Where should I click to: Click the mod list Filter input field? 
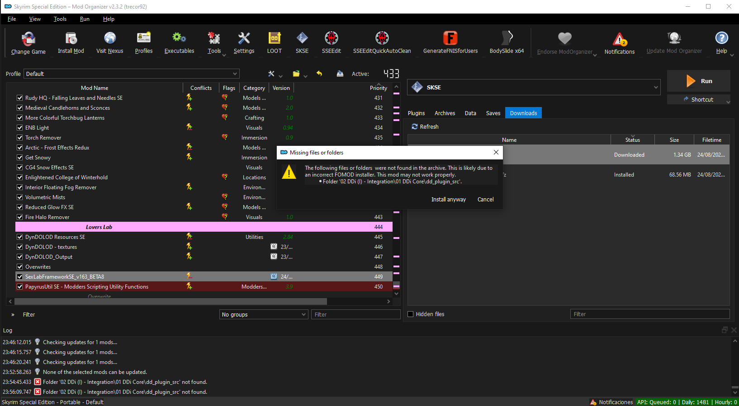click(x=356, y=314)
